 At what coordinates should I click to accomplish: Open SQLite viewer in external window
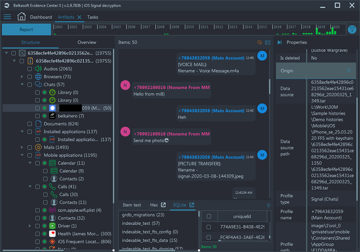pos(192,205)
